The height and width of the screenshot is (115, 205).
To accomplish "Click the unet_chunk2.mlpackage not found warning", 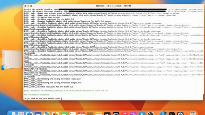I will click(114, 60).
